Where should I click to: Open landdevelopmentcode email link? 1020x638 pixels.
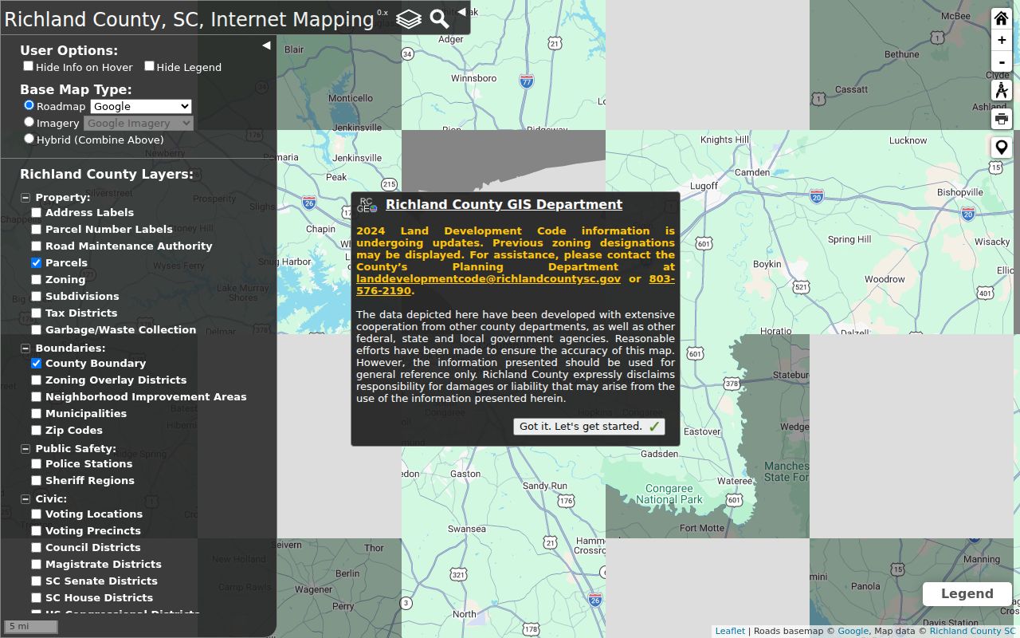point(488,279)
